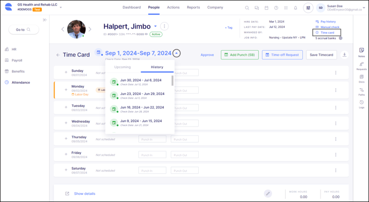The height and width of the screenshot is (202, 369).
Task: Open the notifications bell icon
Action: tap(296, 8)
